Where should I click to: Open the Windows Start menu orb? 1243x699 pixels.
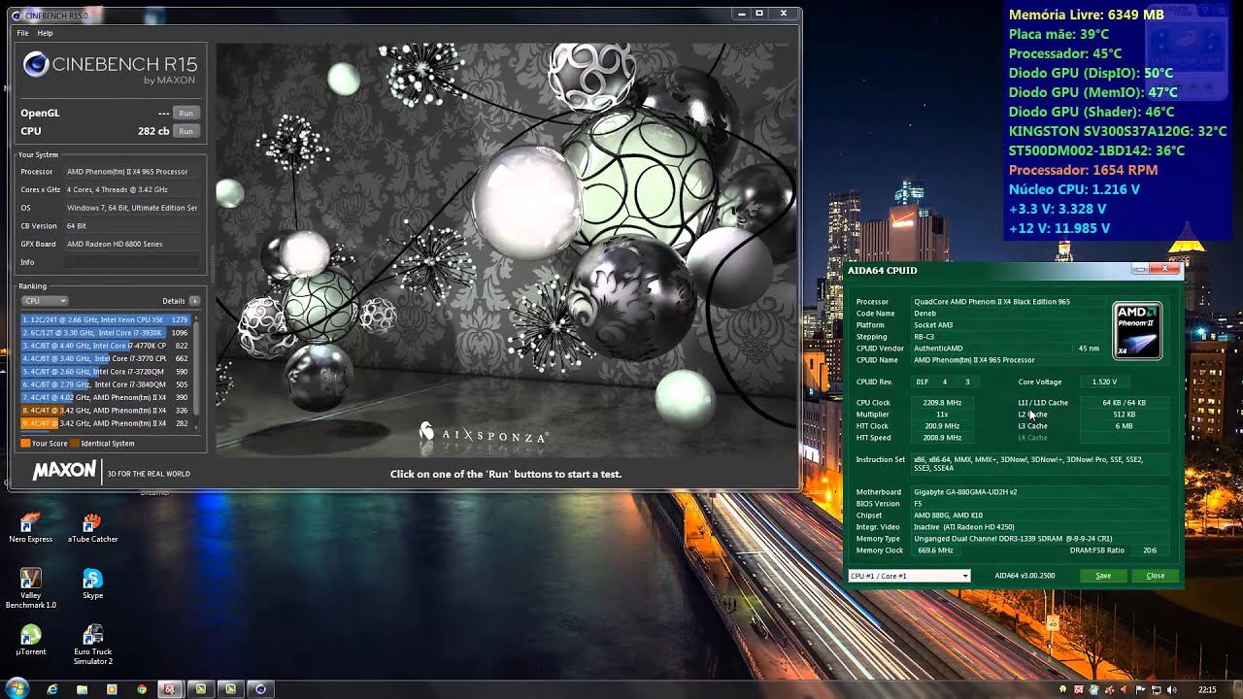coord(17,688)
